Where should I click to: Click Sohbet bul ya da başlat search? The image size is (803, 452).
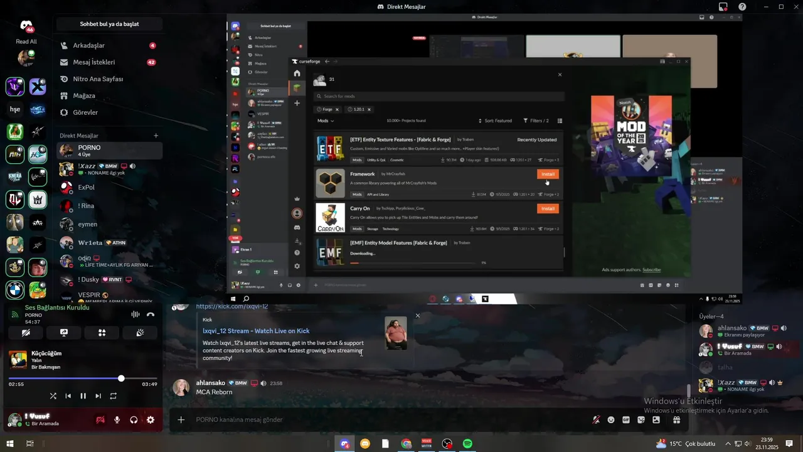pyautogui.click(x=109, y=24)
